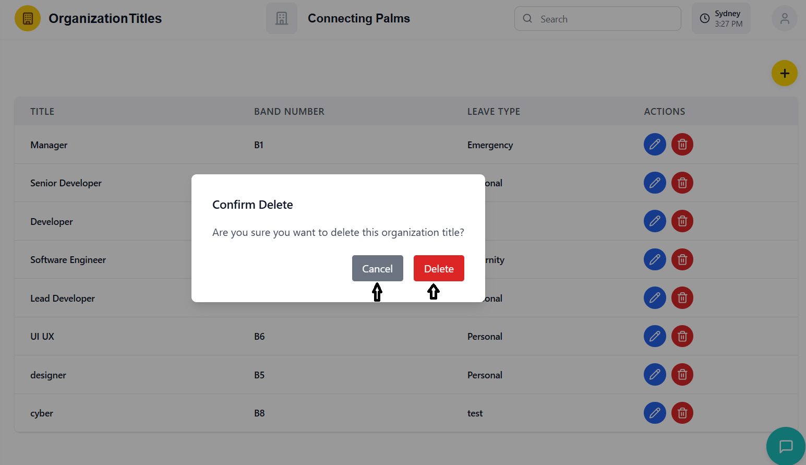Open the user profile avatar
This screenshot has width=806, height=465.
pos(784,19)
